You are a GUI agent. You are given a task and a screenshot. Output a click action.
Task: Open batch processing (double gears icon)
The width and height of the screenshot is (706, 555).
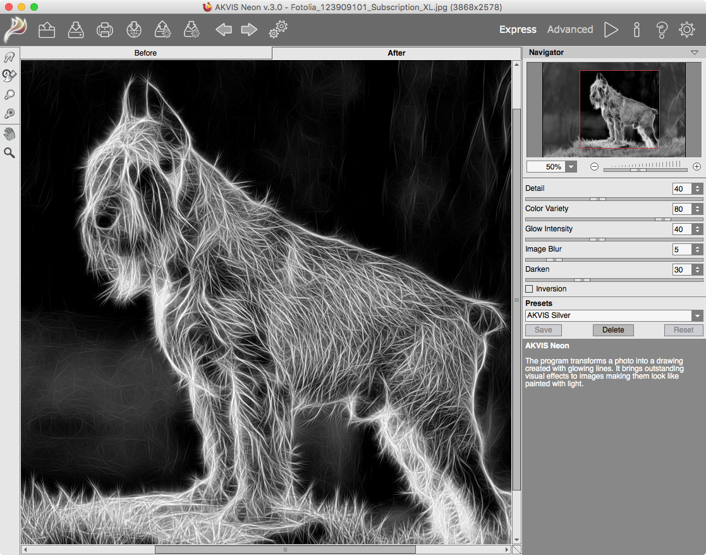(278, 29)
